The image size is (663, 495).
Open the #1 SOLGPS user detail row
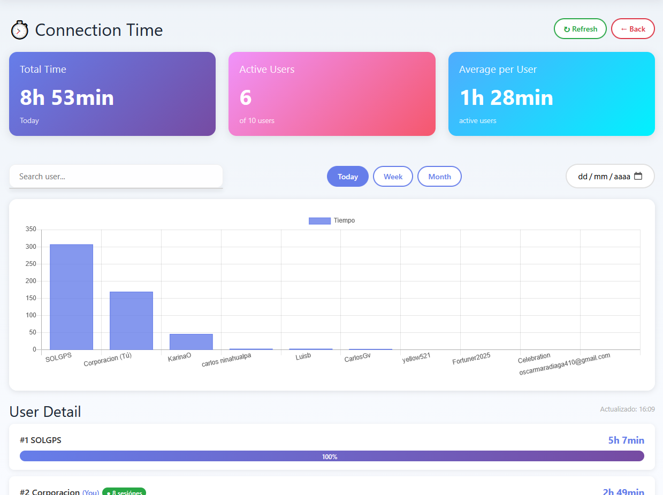pyautogui.click(x=332, y=447)
